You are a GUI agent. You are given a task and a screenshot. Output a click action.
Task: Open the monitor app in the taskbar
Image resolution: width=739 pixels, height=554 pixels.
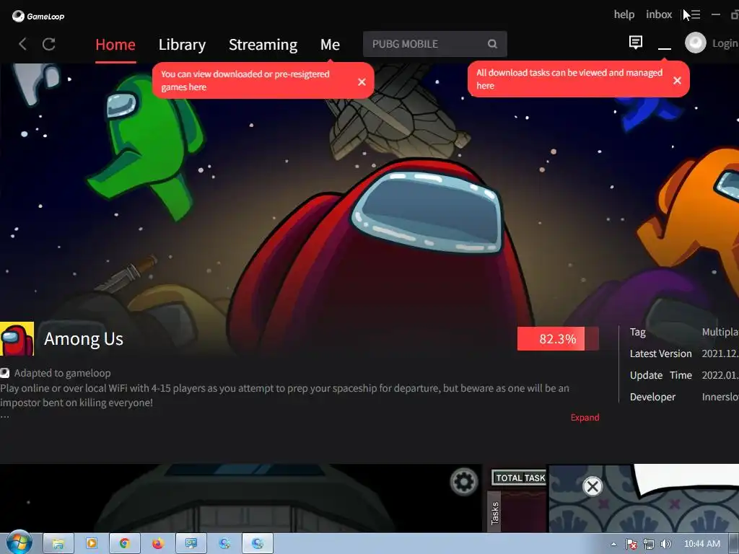tap(191, 544)
